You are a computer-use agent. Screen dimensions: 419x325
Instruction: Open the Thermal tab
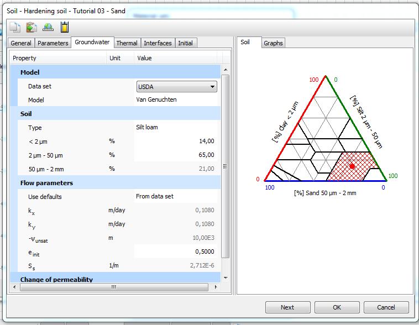[127, 43]
